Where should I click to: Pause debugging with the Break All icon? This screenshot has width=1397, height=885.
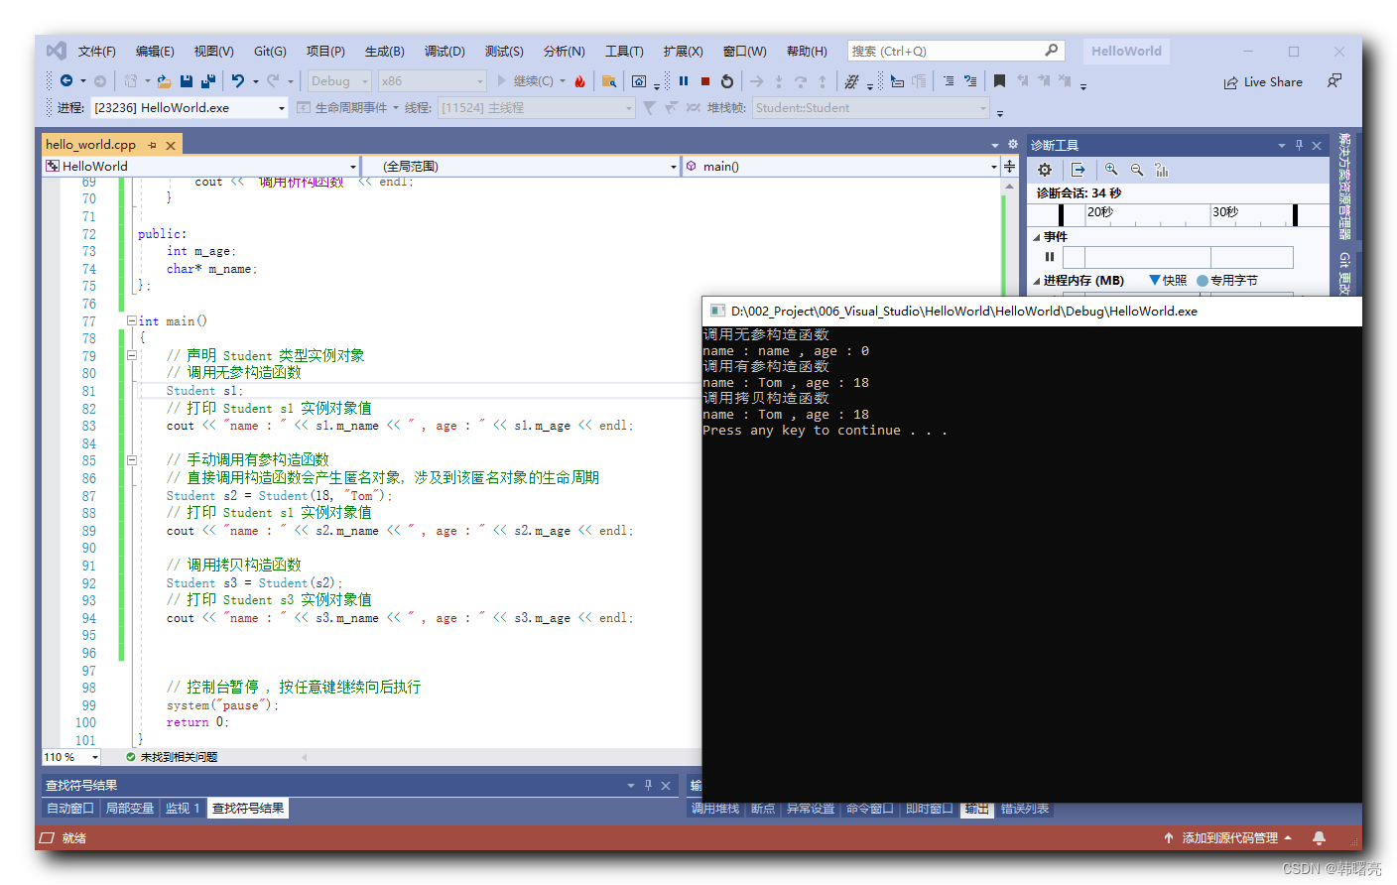[684, 81]
